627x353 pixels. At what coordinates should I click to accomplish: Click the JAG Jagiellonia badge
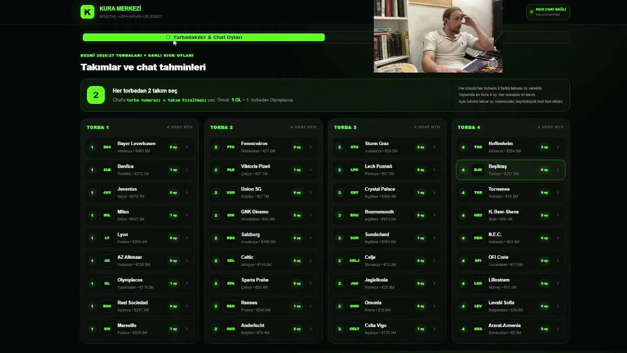[355, 283]
